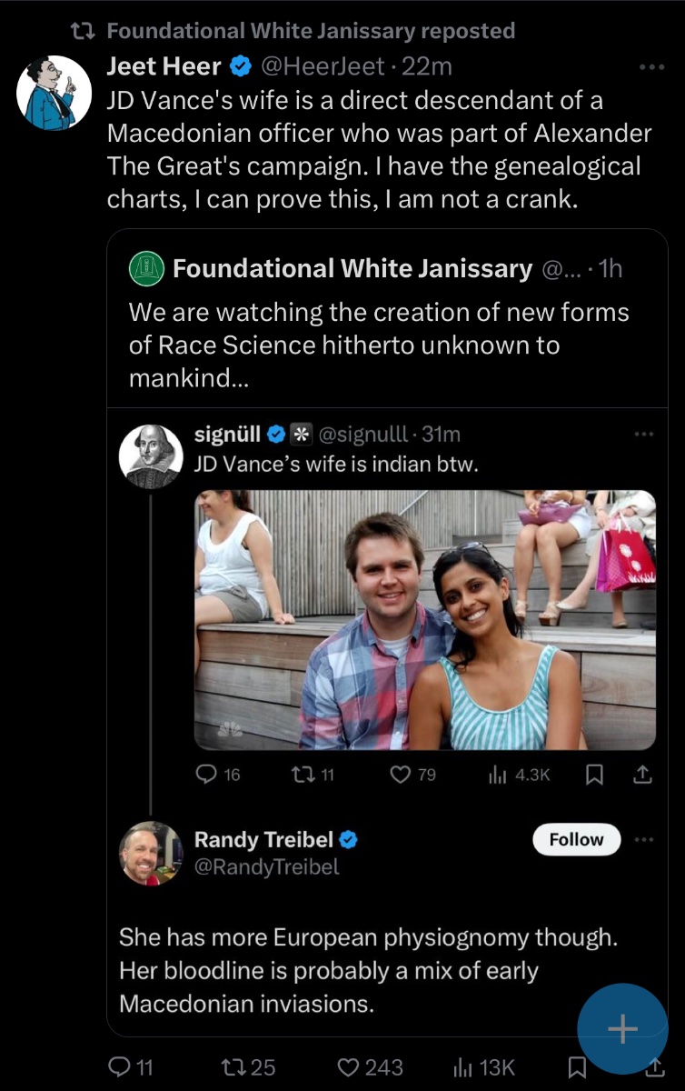The image size is (685, 1091).
Task: Like the signüll post with 79 likes
Action: pyautogui.click(x=401, y=775)
